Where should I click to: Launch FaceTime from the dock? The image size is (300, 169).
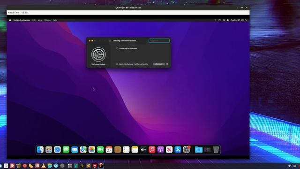point(100,150)
